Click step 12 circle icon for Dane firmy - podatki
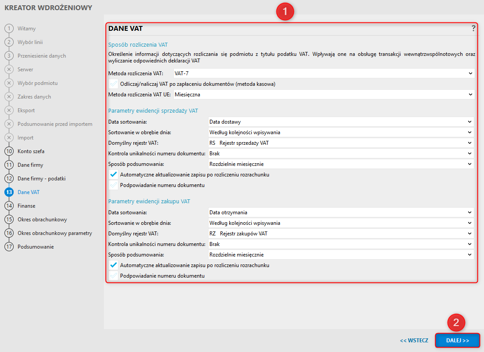 click(x=9, y=179)
